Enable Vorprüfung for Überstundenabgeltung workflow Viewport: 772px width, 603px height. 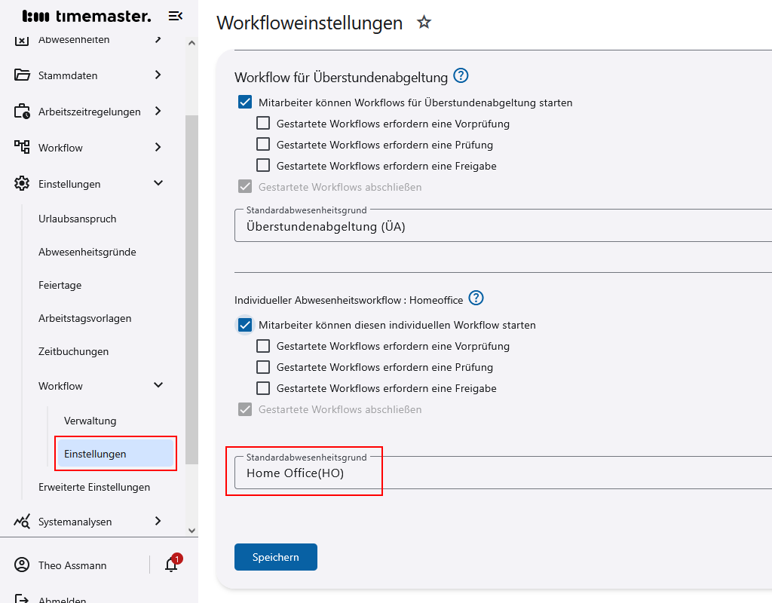(x=263, y=124)
